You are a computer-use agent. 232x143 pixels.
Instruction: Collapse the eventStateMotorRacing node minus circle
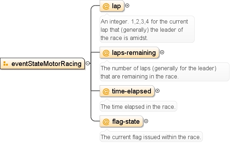(x=88, y=63)
